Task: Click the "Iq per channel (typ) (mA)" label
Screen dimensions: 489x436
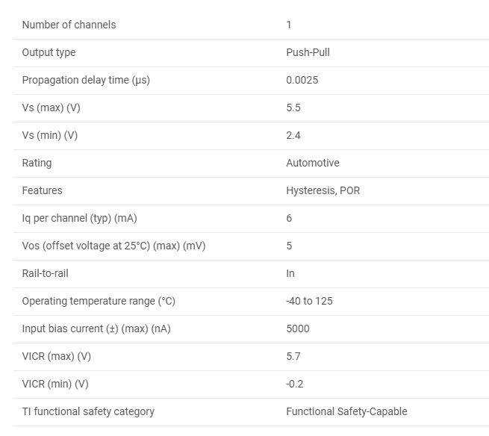Action: [x=79, y=218]
